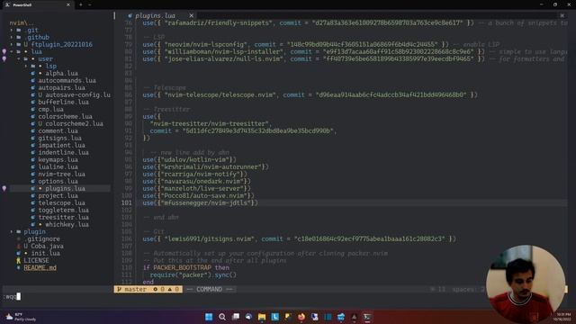Click the ftplugin_20221016 folder icon

click(19, 44)
